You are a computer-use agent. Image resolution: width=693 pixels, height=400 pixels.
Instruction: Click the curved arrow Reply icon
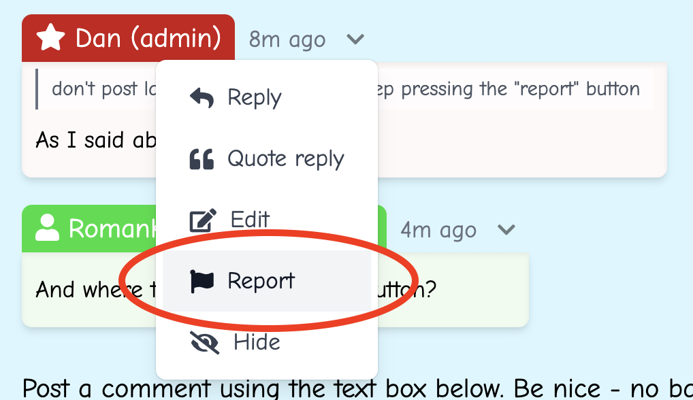(202, 97)
